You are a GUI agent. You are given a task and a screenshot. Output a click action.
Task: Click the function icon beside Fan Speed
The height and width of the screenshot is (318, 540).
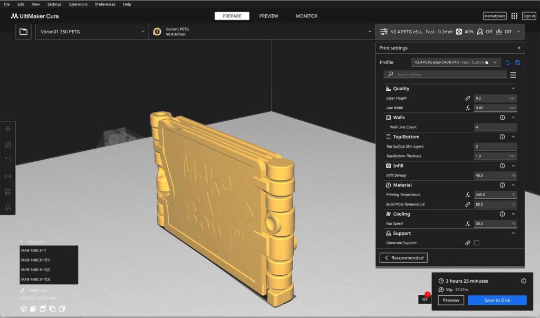tap(468, 224)
